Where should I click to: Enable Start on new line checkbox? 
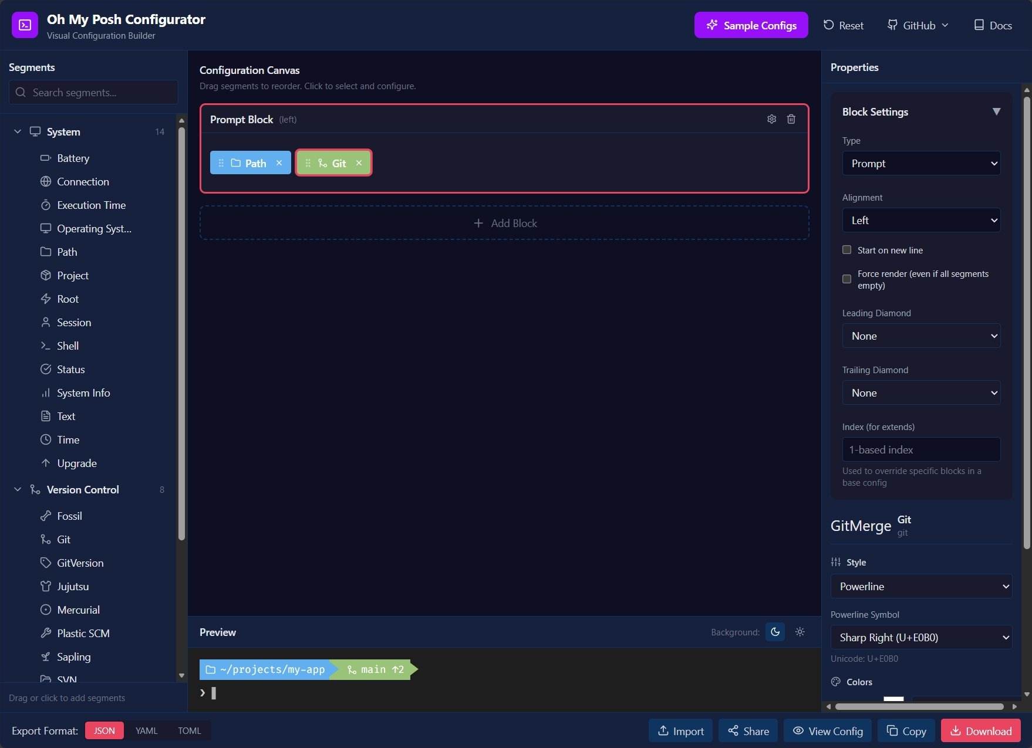point(846,250)
